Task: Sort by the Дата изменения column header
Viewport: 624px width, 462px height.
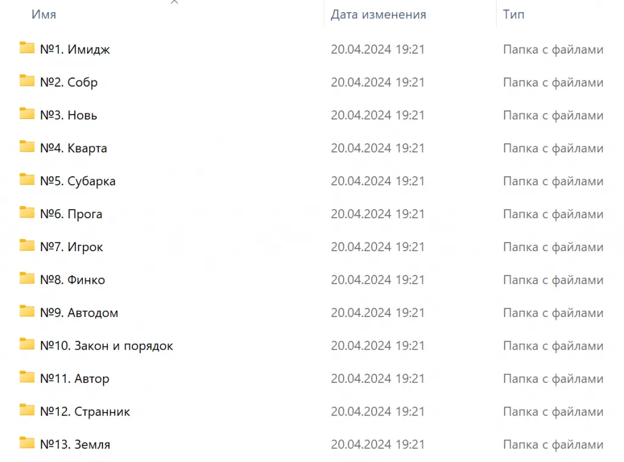Action: pos(378,15)
